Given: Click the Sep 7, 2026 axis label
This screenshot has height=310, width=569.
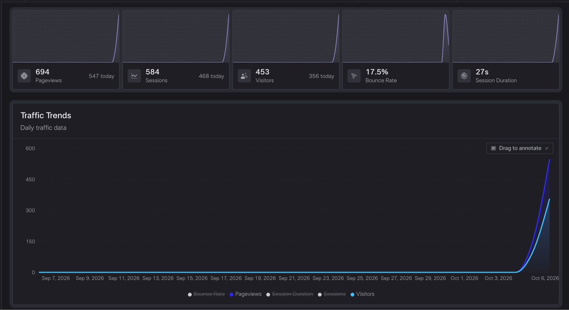Looking at the screenshot, I should (x=56, y=278).
